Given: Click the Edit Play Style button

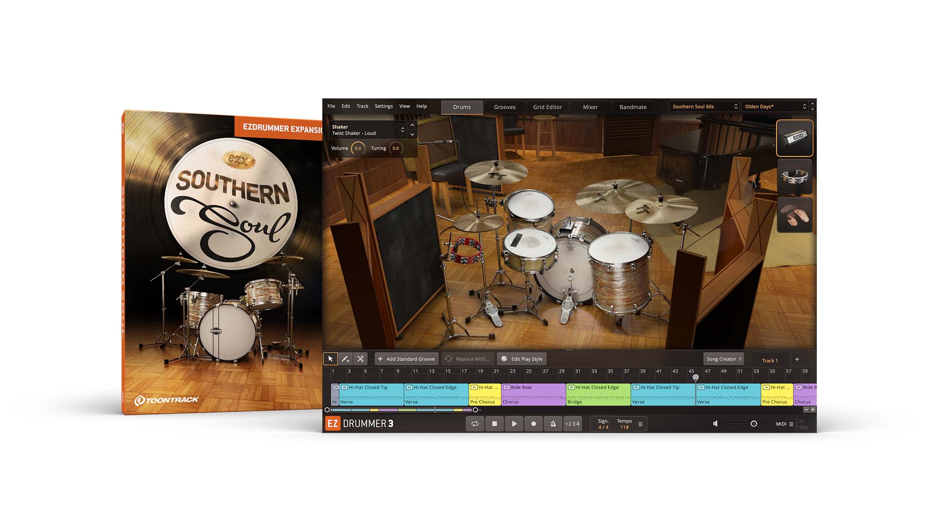Looking at the screenshot, I should (x=522, y=359).
